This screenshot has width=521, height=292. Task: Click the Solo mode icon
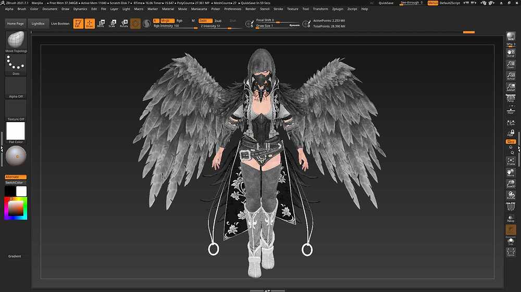click(x=511, y=241)
